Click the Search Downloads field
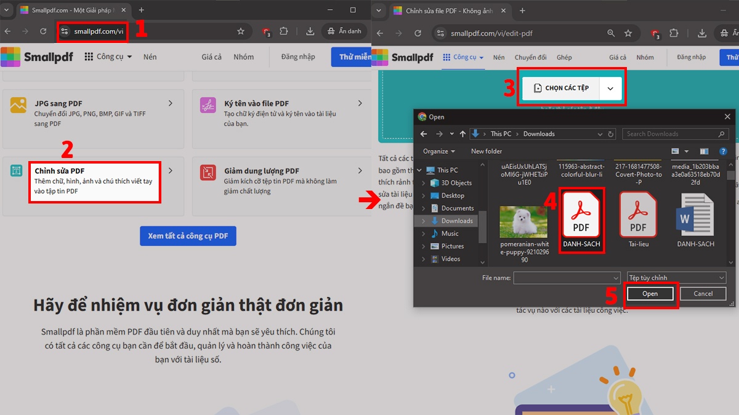The width and height of the screenshot is (739, 415). (675, 134)
